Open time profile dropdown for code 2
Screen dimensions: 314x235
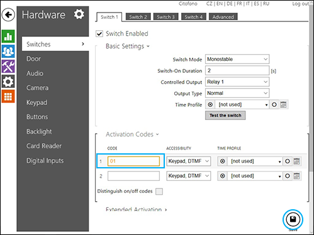(255, 176)
